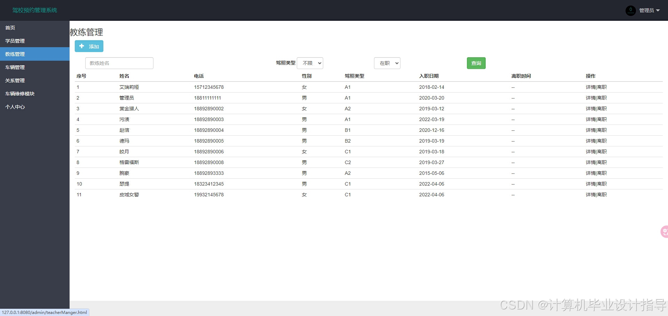668x316 pixels.
Task: Open 车辆维修模块 in the sidebar
Action: [x=35, y=94]
